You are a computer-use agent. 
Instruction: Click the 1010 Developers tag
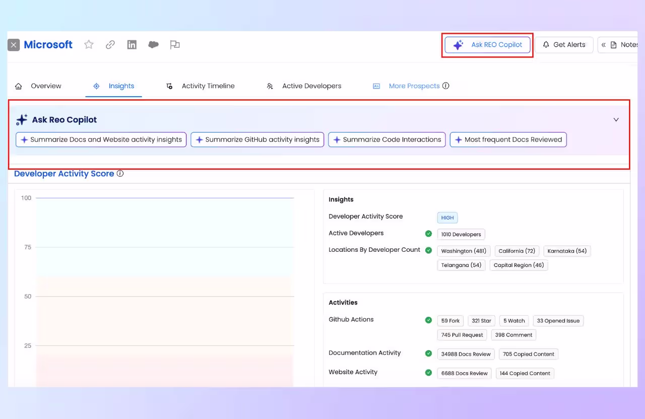pyautogui.click(x=461, y=234)
